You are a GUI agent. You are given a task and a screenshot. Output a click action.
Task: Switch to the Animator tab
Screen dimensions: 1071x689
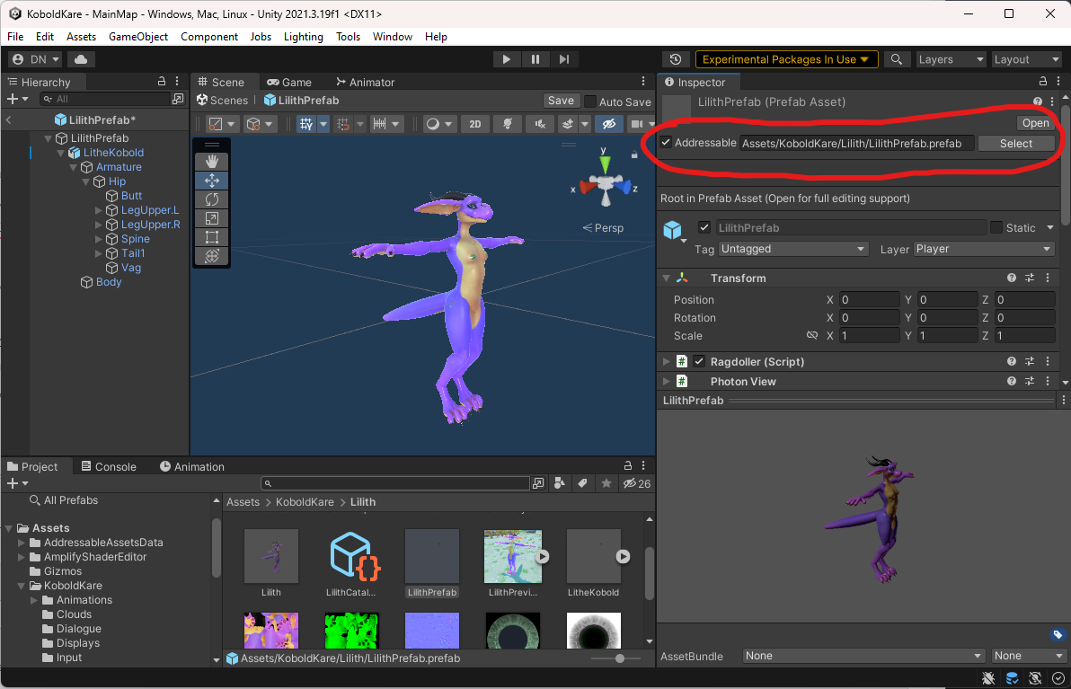point(366,82)
